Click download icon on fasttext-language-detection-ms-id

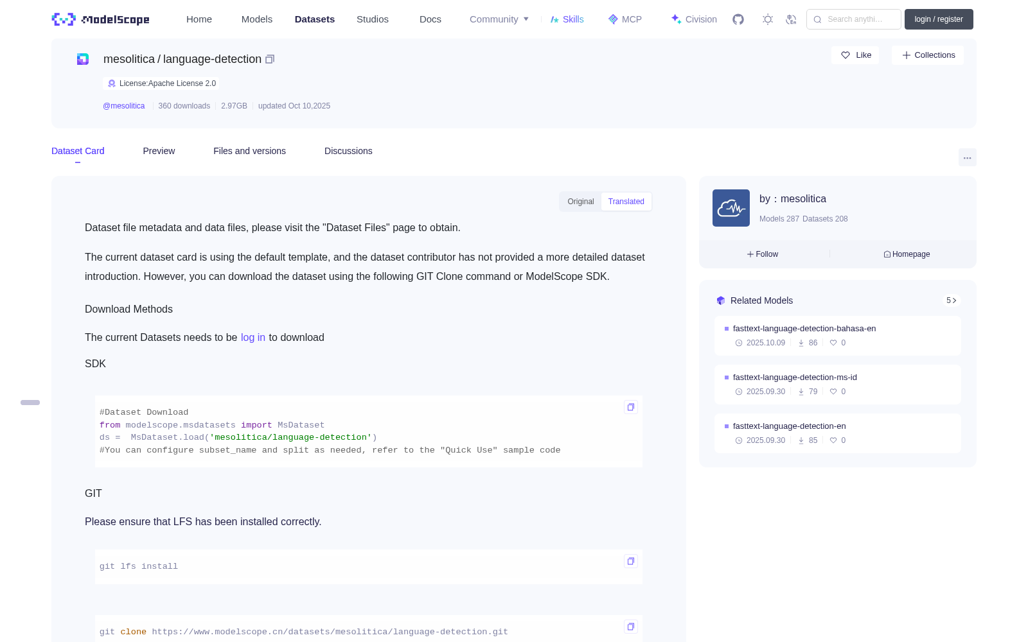pyautogui.click(x=801, y=392)
